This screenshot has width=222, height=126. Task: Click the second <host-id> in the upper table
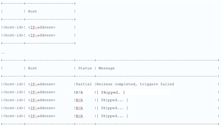[x=13, y=35]
